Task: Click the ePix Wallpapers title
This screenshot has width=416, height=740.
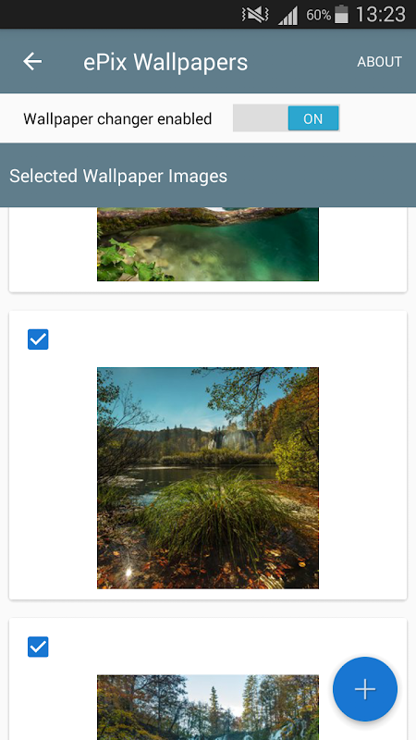Action: click(165, 62)
